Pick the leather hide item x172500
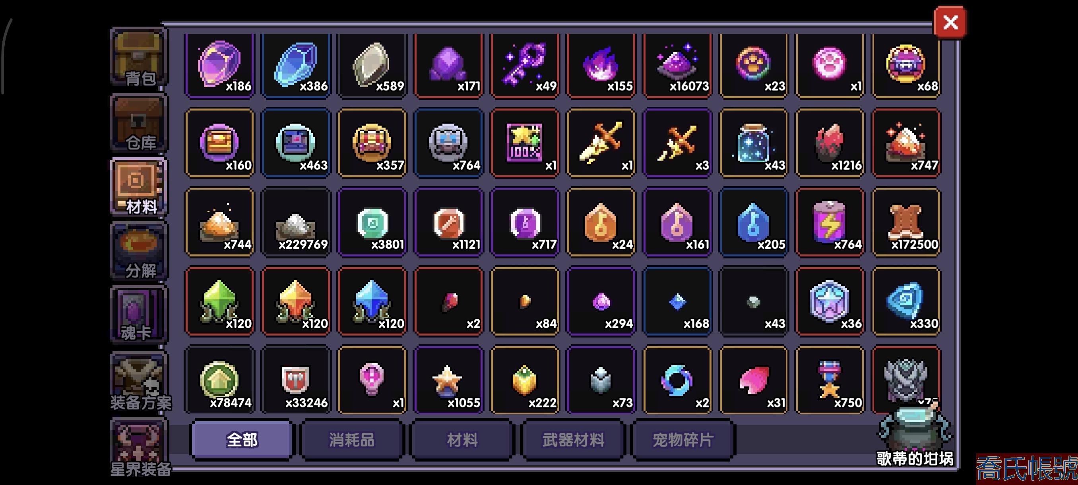 tap(906, 222)
